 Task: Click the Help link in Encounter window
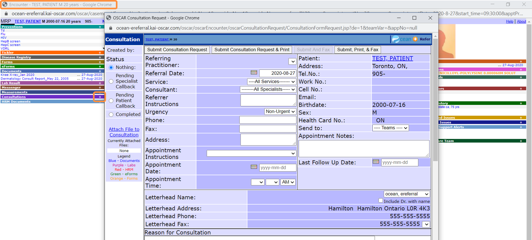pyautogui.click(x=509, y=21)
